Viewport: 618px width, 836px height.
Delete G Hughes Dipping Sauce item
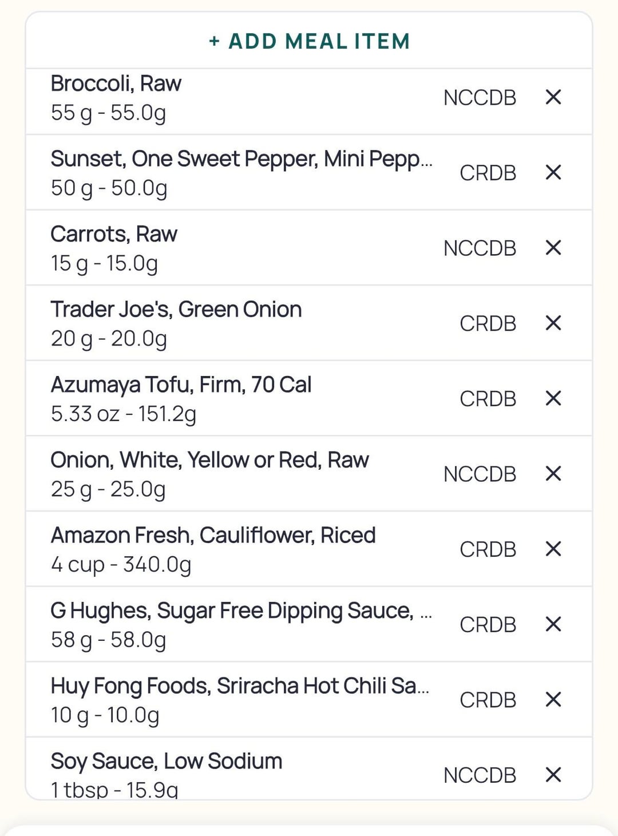[553, 624]
